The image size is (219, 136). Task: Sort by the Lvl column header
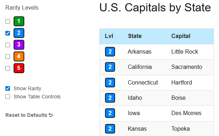[109, 36]
